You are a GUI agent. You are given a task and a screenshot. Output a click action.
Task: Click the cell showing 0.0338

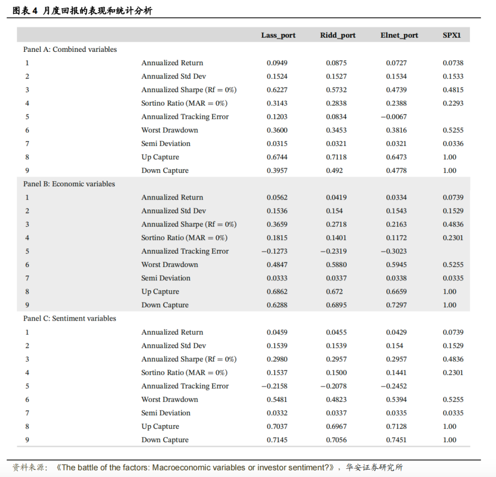coord(396,278)
